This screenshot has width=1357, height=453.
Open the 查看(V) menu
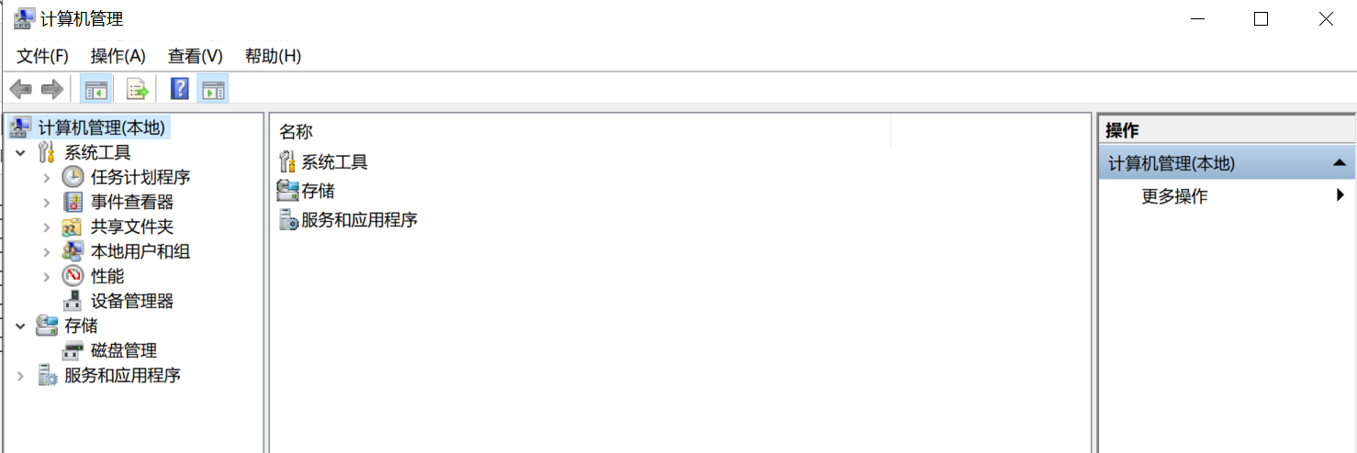click(196, 56)
